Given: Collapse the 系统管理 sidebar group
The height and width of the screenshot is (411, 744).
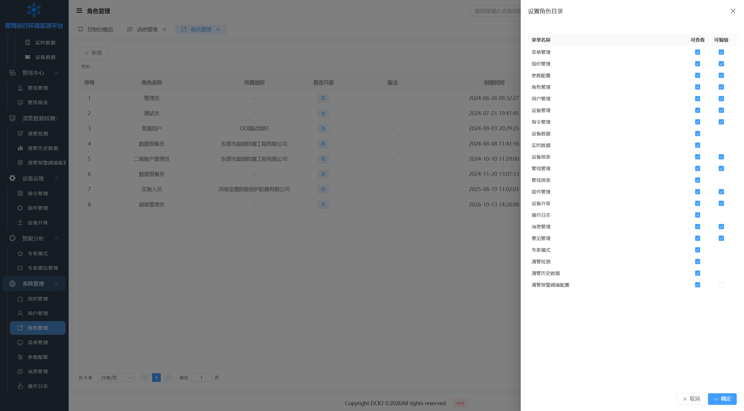Looking at the screenshot, I should [x=56, y=284].
